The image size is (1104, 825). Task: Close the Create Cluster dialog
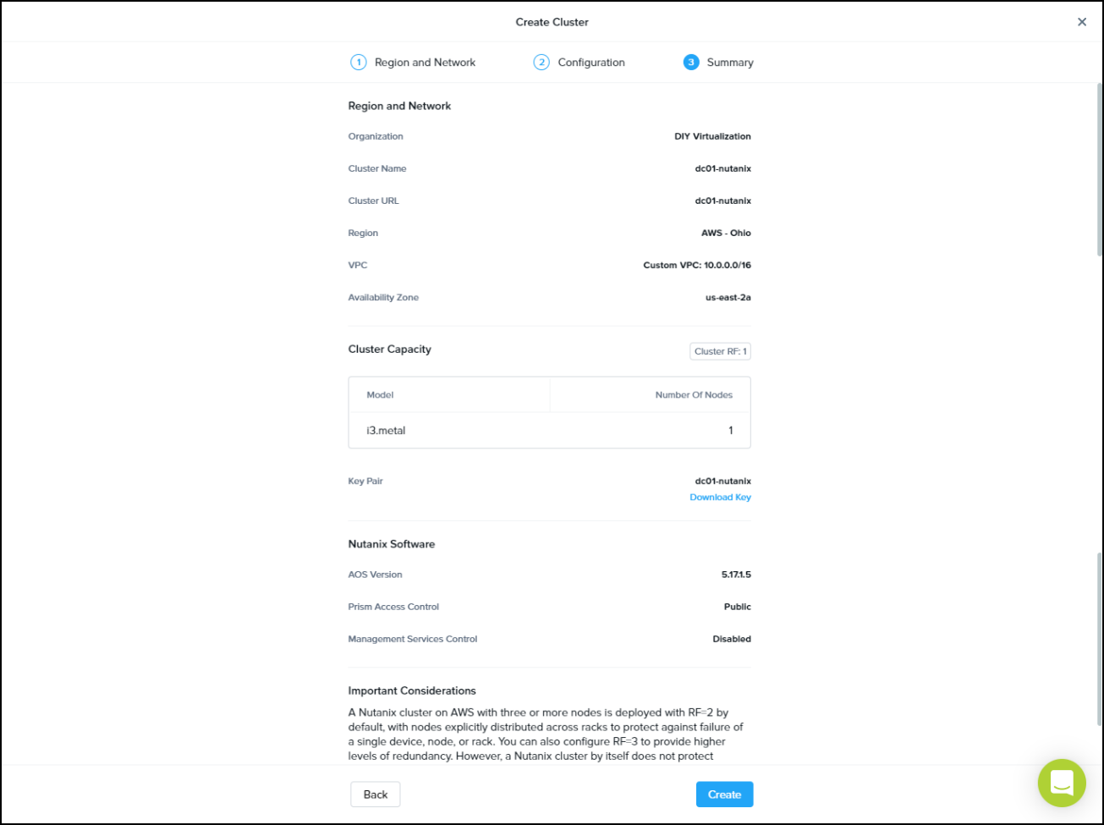coord(1081,22)
